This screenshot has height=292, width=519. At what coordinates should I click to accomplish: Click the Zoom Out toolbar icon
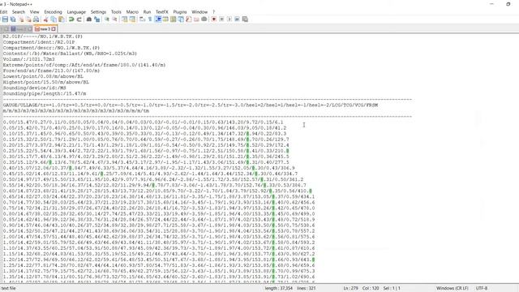(x=114, y=19)
